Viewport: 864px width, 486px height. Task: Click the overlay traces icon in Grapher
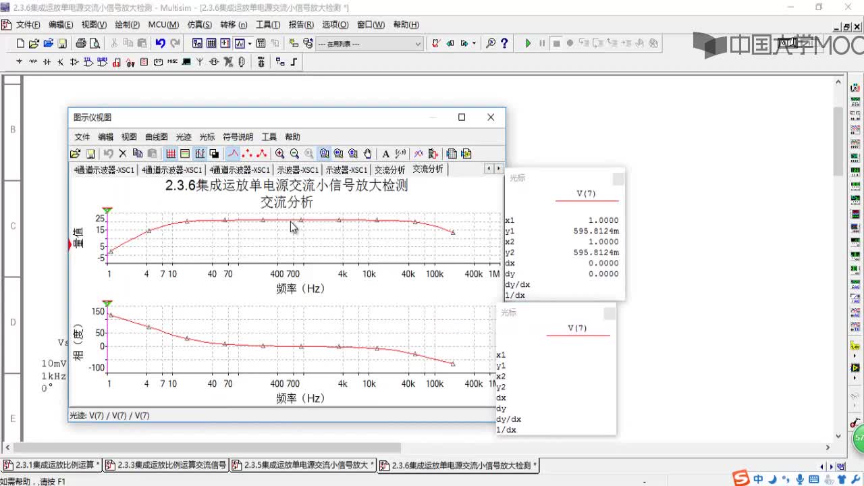point(418,154)
